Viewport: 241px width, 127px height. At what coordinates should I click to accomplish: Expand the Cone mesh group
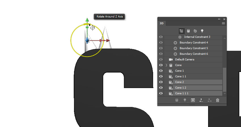pos(166,65)
